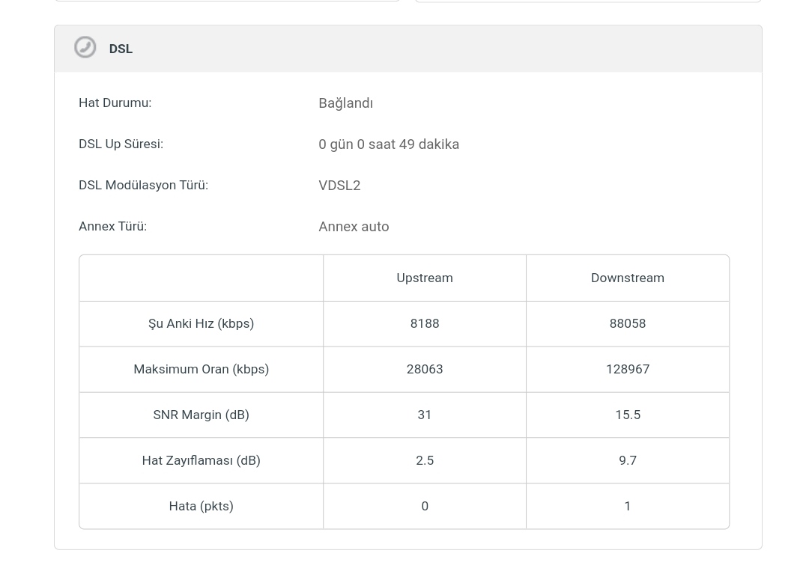Select downstream current speed 88058
Screen dimensions: 809x580
[x=628, y=323]
